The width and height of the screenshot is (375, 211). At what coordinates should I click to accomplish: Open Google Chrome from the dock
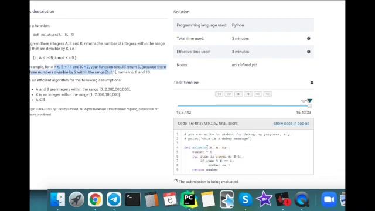95,199
